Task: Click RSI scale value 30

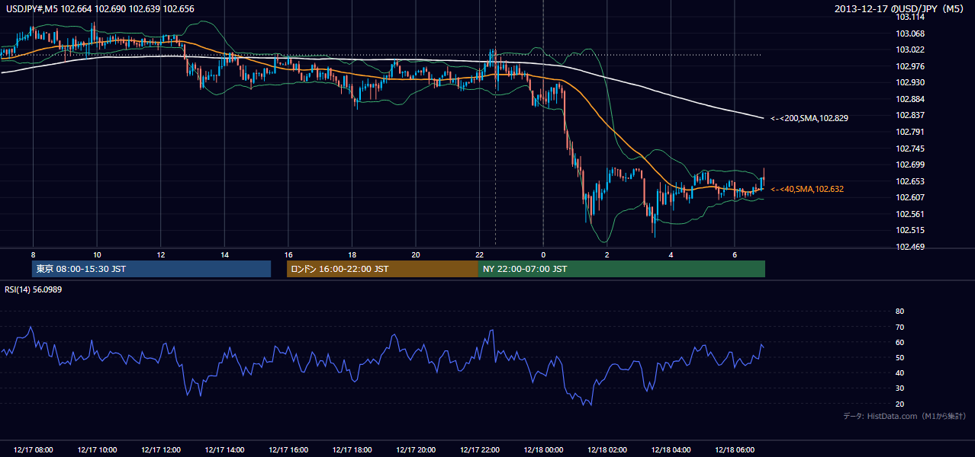Action: point(899,388)
